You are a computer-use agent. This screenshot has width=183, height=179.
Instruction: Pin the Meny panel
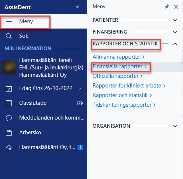tap(167, 7)
